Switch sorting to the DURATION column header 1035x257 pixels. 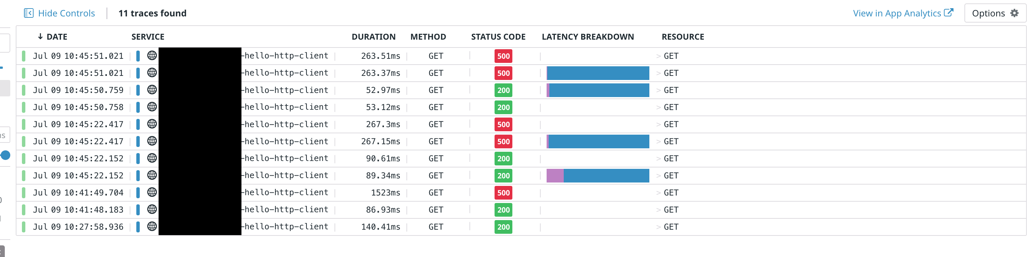click(373, 37)
